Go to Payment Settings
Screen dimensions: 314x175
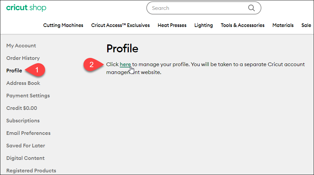28,96
